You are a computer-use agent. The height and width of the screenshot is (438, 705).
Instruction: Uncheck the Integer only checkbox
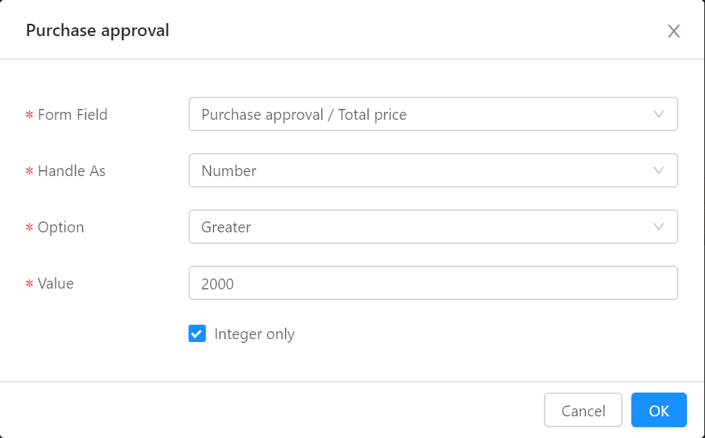click(197, 333)
